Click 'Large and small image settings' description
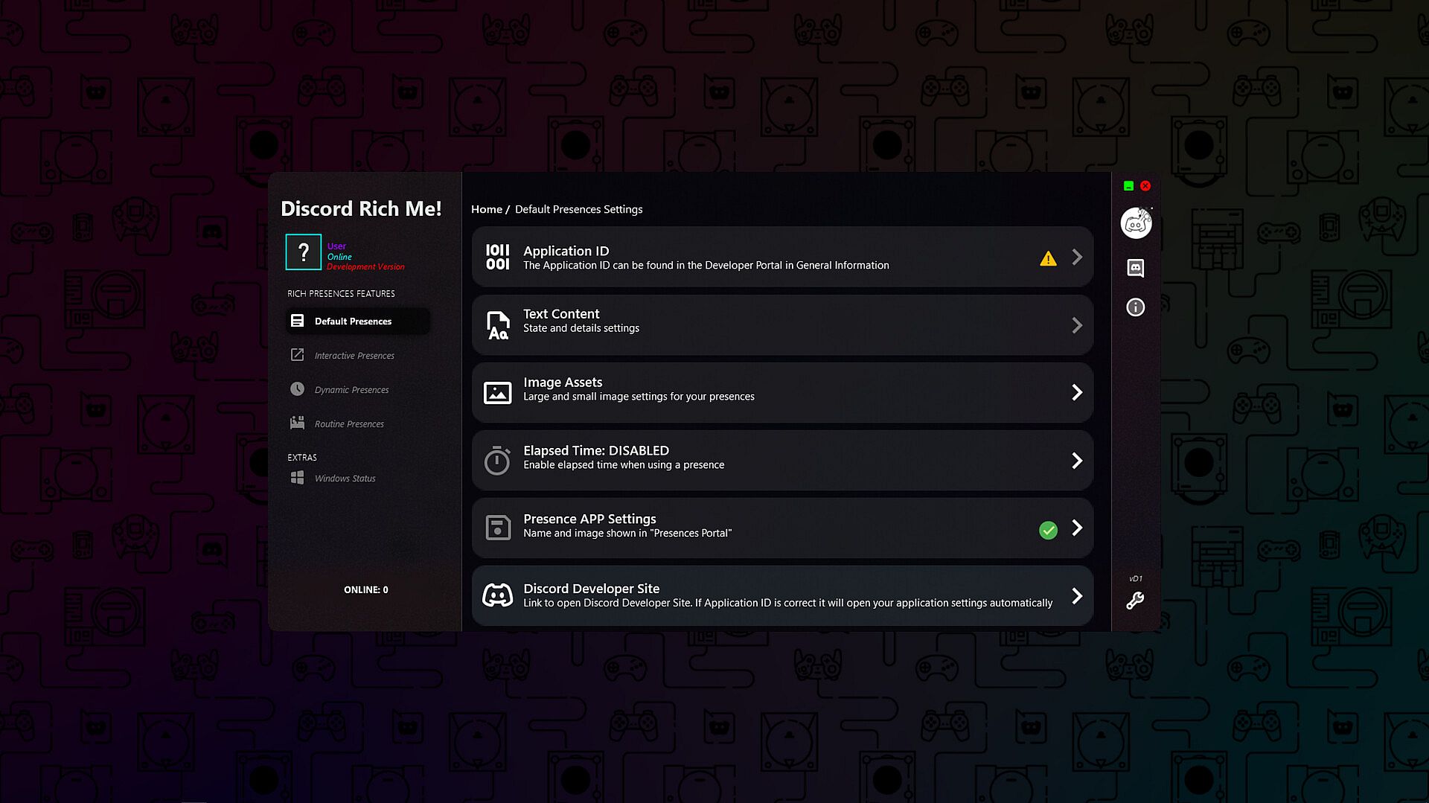This screenshot has width=1429, height=803. pyautogui.click(x=639, y=397)
